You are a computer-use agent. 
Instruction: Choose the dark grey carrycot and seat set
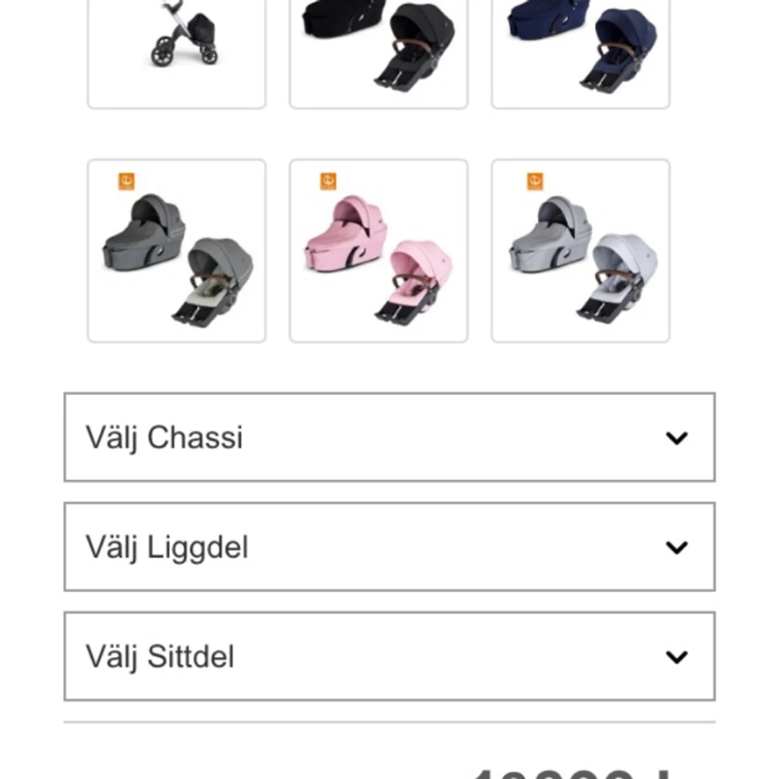(x=177, y=251)
